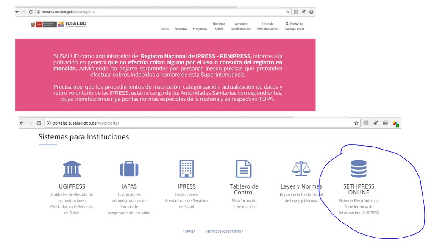Click the IPRESS title link
The height and width of the screenshot is (244, 434).
186,186
